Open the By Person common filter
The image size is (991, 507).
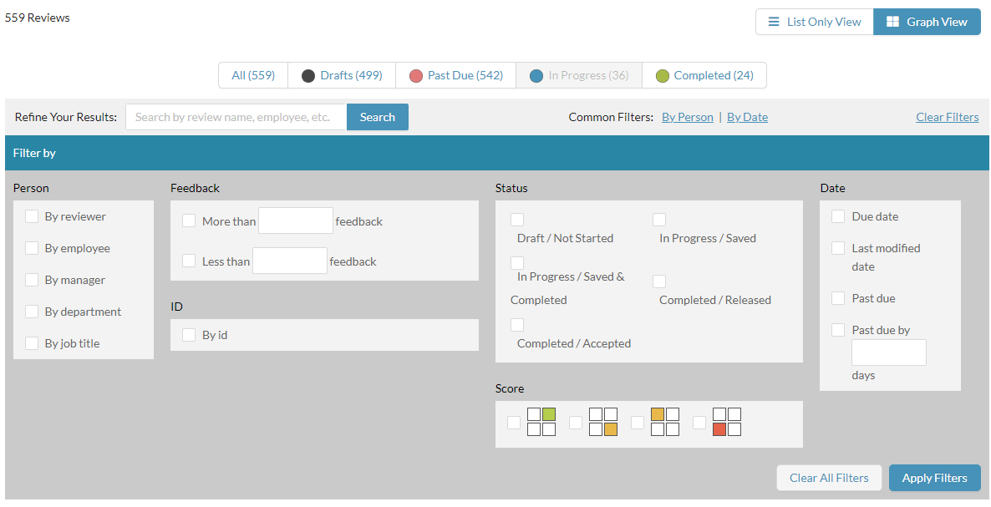687,117
